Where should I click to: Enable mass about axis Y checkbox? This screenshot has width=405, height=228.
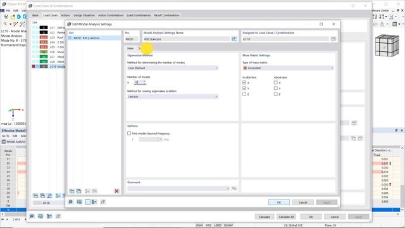coord(276,88)
